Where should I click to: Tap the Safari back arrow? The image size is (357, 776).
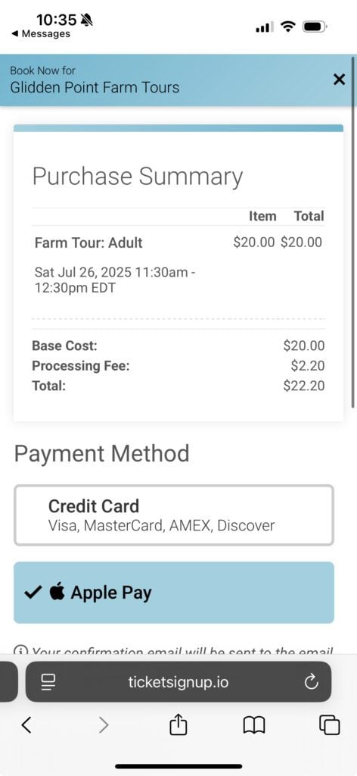(x=26, y=725)
